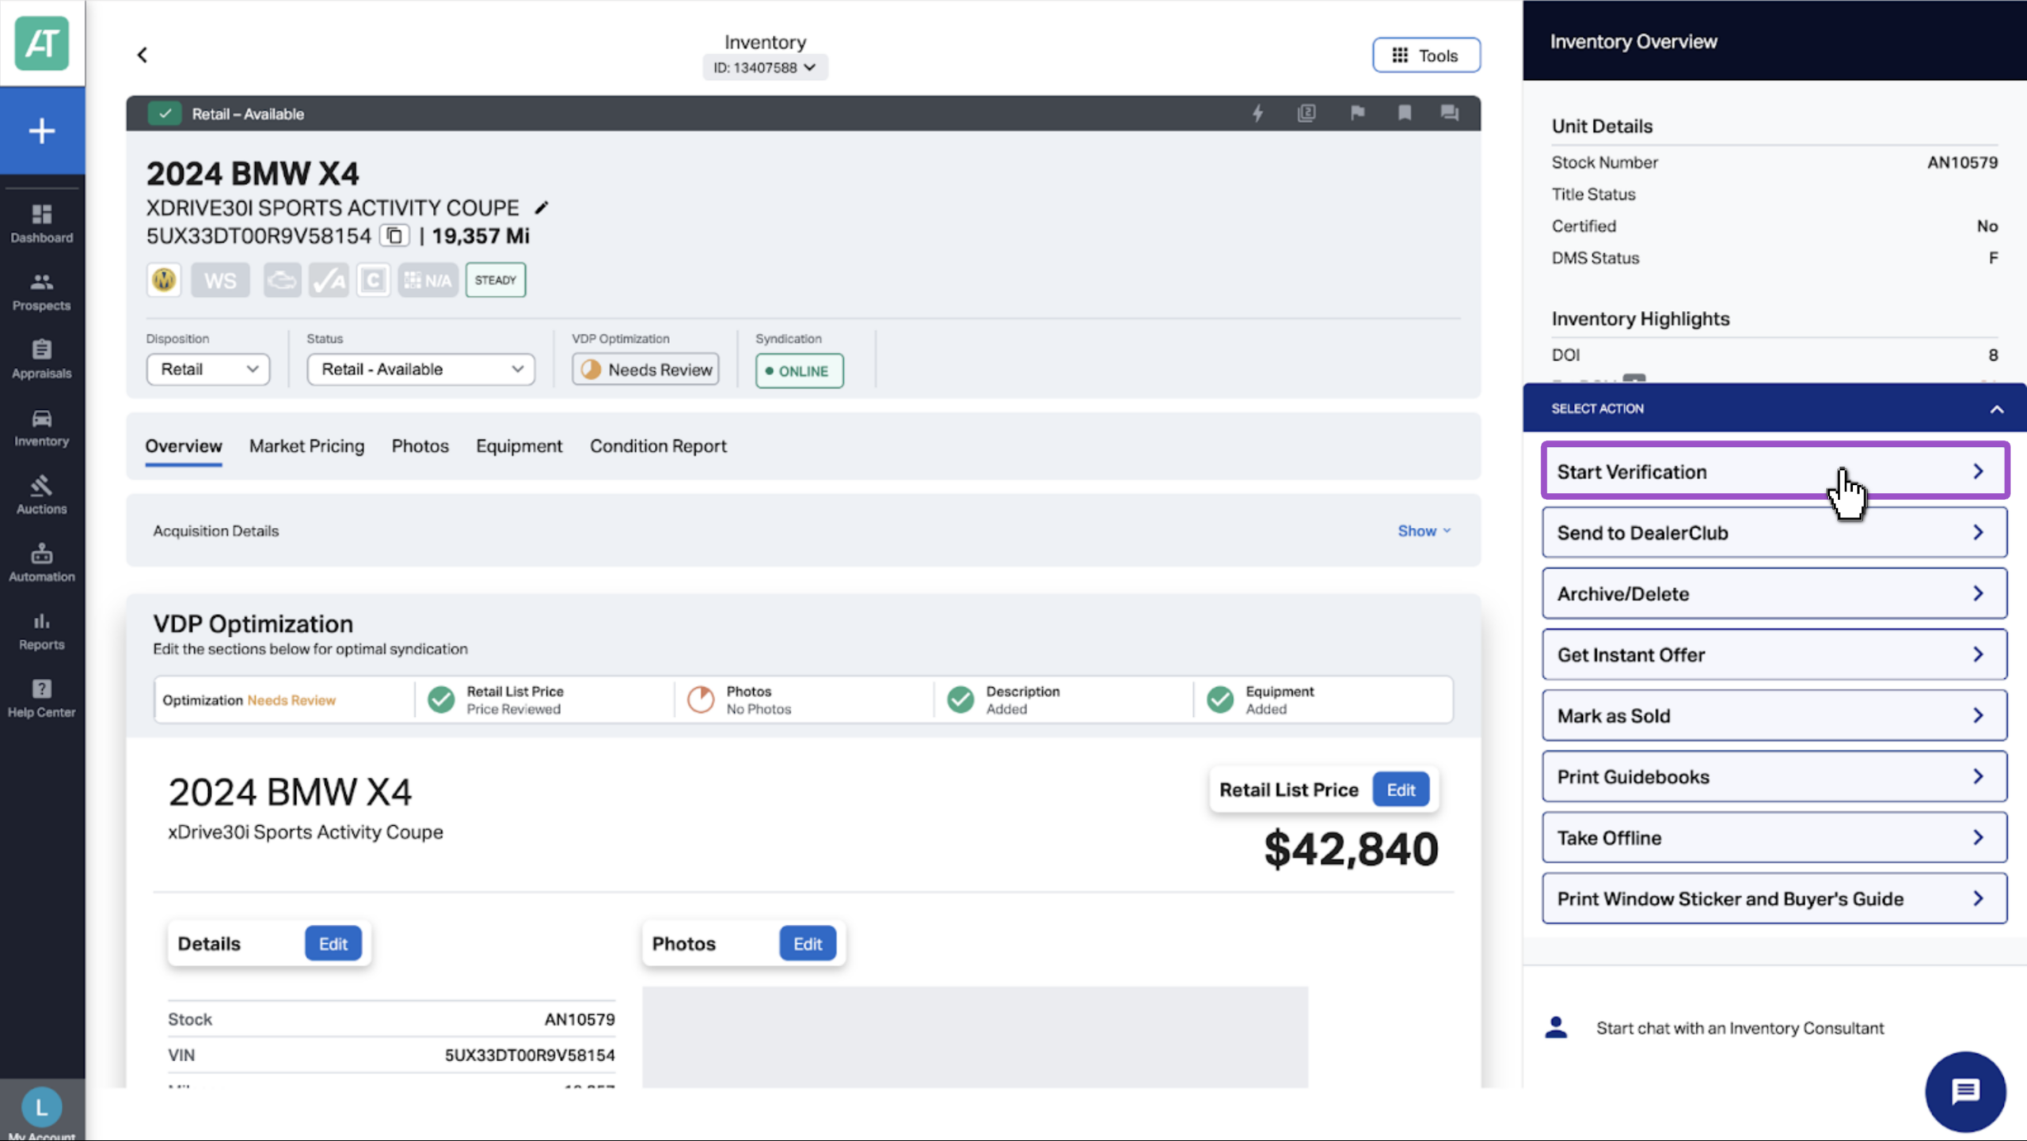Click the car outline badge icon

pyautogui.click(x=282, y=280)
